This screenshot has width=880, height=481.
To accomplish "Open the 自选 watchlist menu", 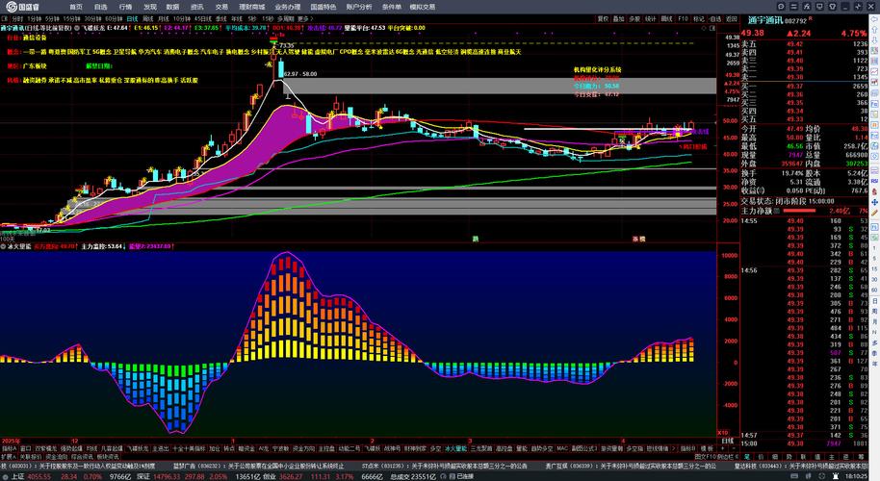I will pos(100,7).
